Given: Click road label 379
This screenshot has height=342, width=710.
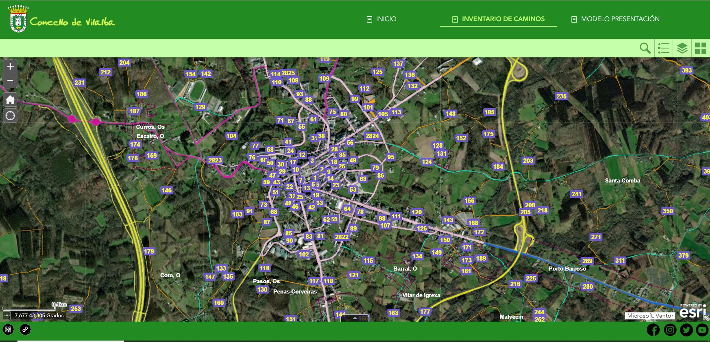Looking at the screenshot, I should tap(683, 255).
